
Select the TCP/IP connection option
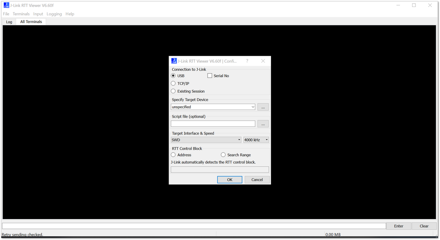click(173, 84)
